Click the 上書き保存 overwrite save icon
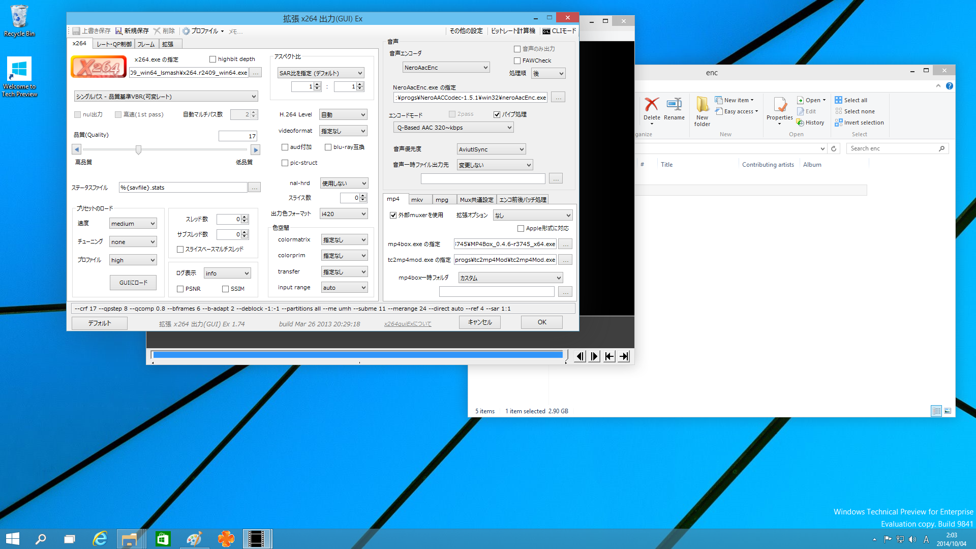The image size is (976, 549). pos(76,31)
